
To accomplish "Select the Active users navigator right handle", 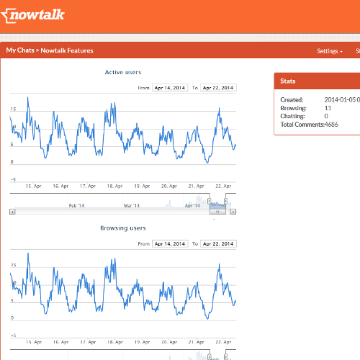I will (225, 201).
